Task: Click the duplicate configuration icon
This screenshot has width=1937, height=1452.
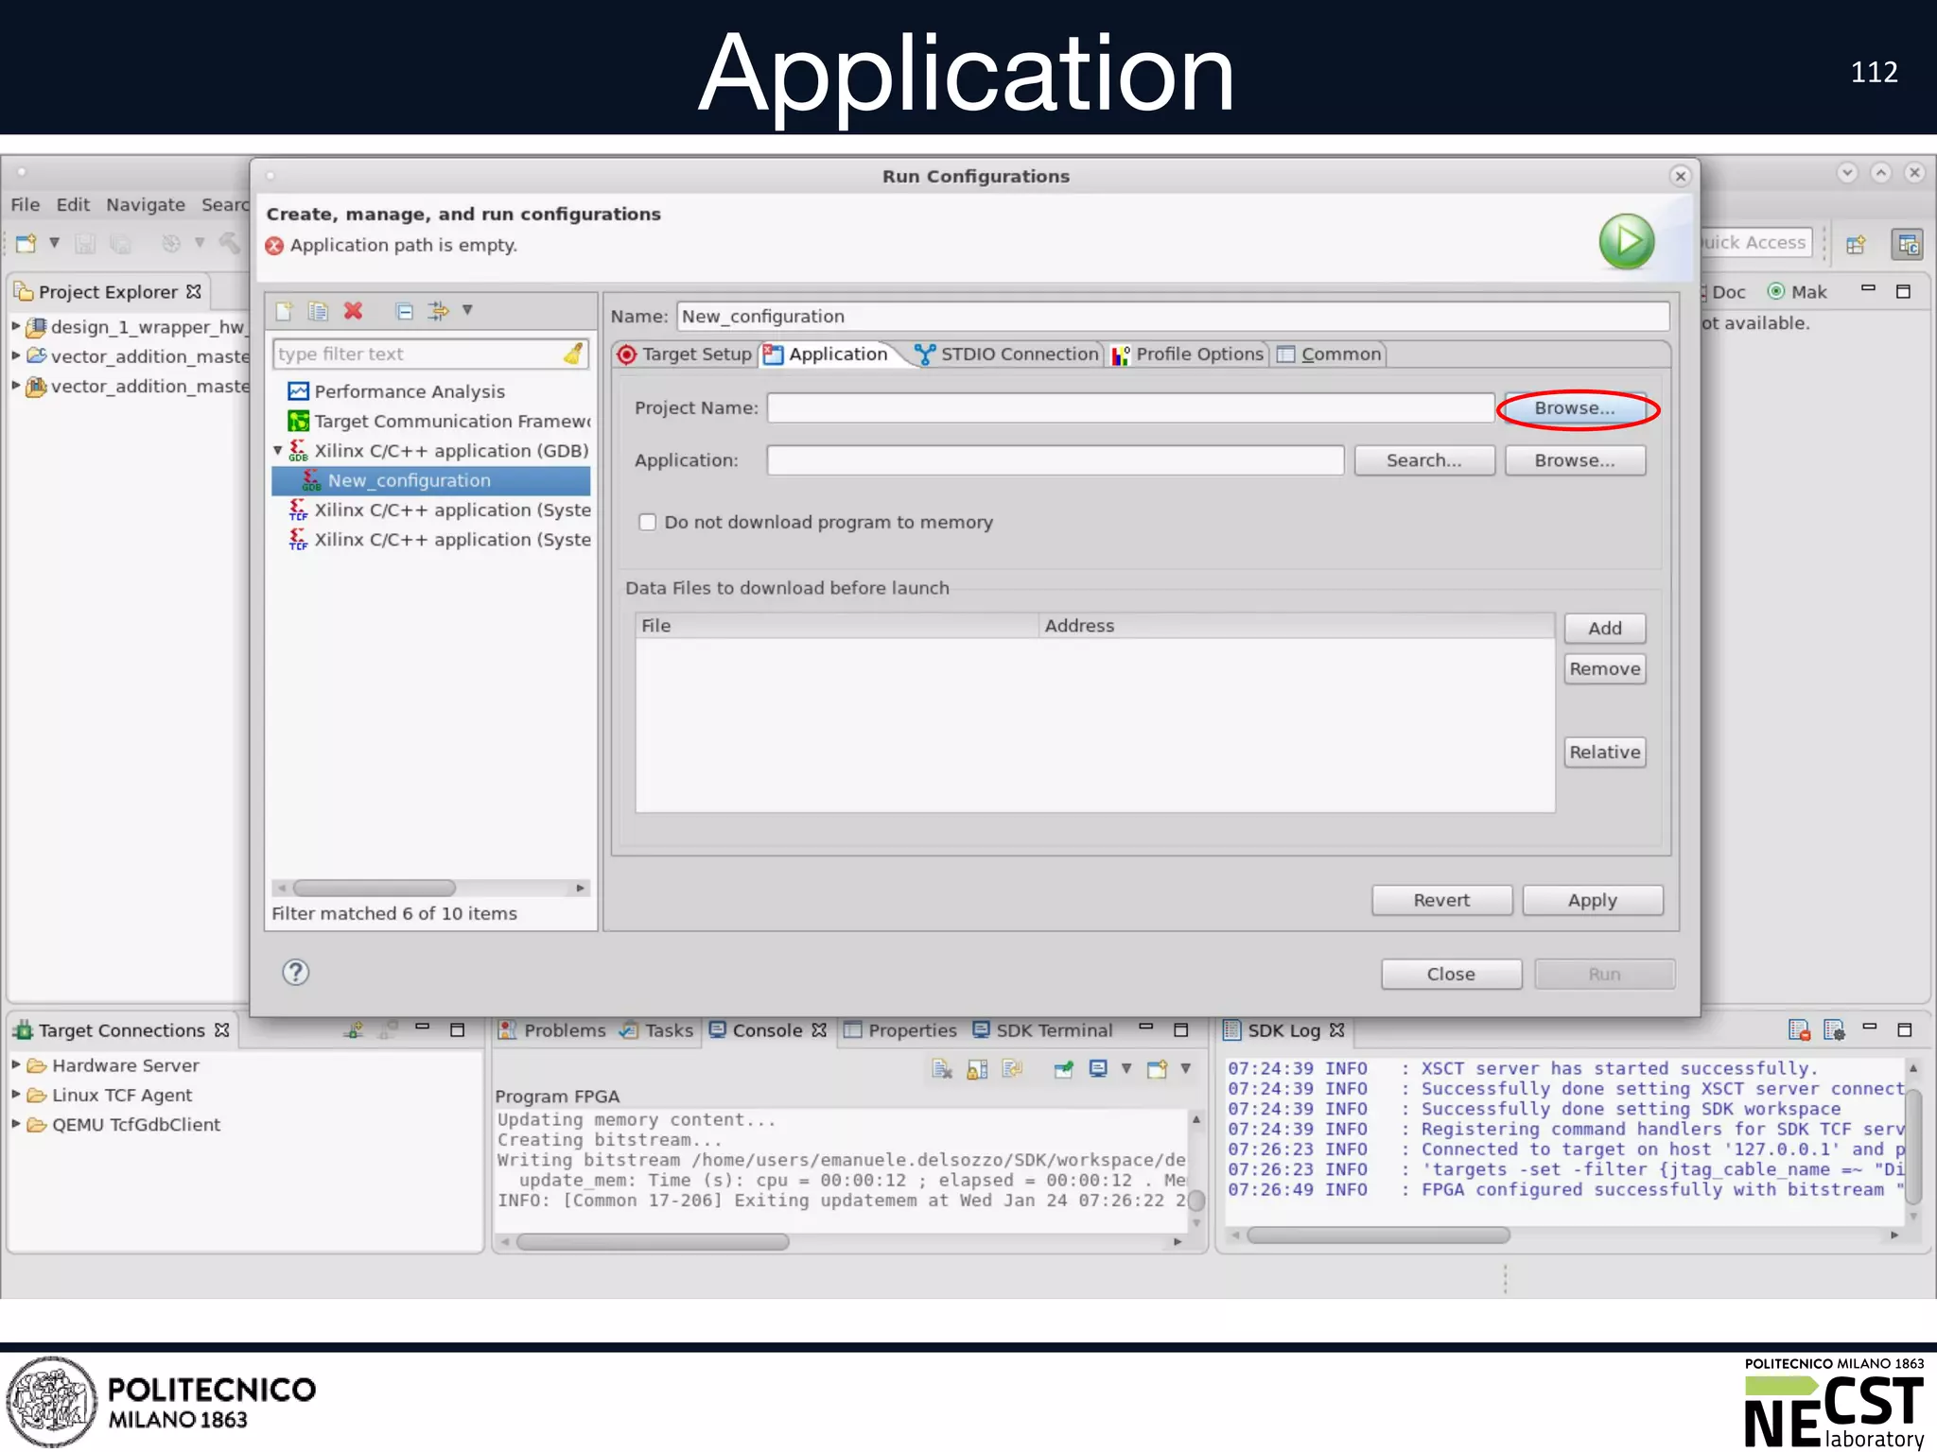Action: [x=318, y=311]
